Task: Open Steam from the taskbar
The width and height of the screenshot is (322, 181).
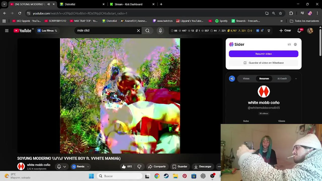Action: tap(166, 176)
